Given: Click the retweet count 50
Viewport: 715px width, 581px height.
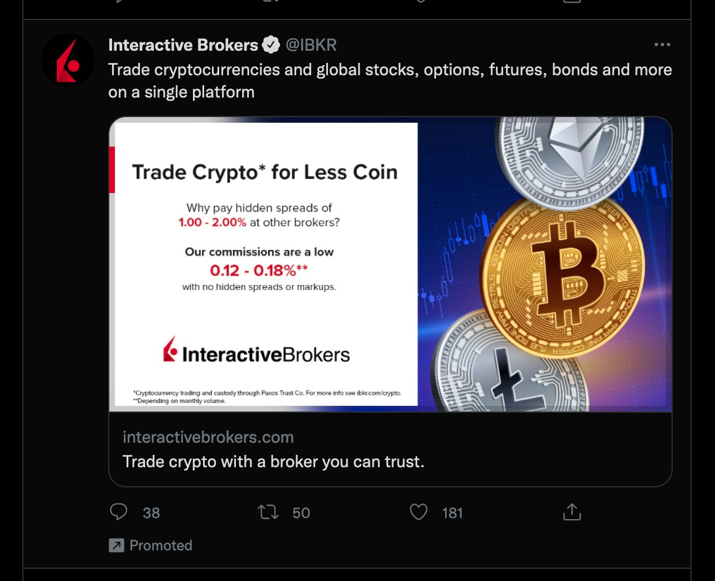Looking at the screenshot, I should click(x=301, y=513).
